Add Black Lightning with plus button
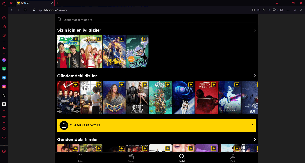The image size is (305, 163). tap(121, 39)
